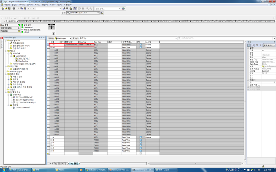This screenshot has height=172, width=276.
Task: Open the MainProgram scope dropdown
Action: [70, 38]
